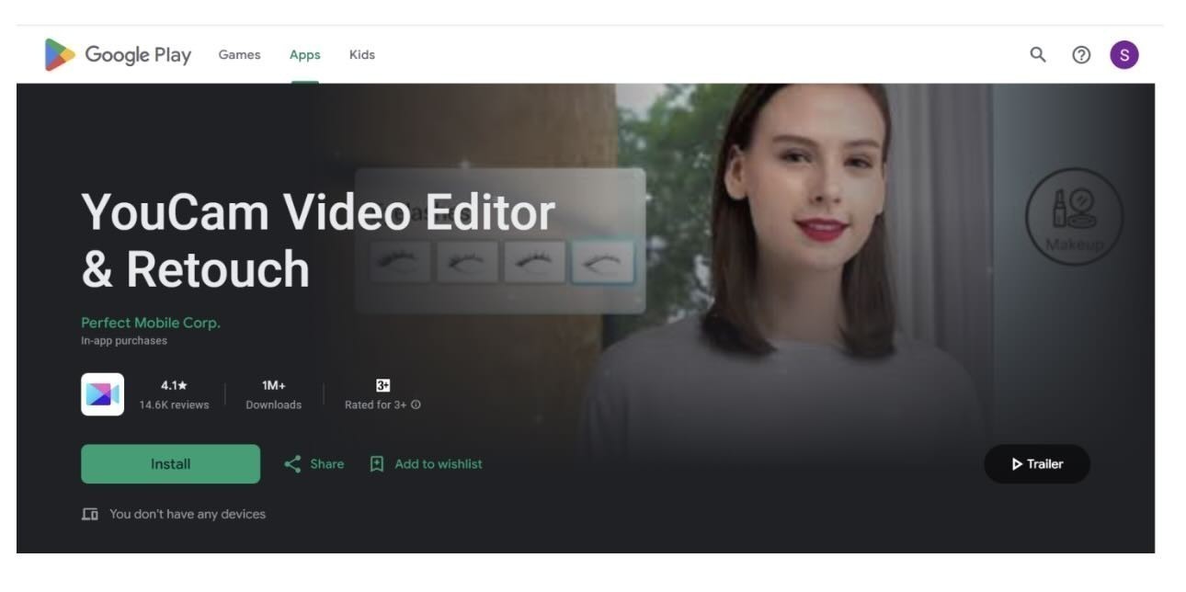Click the wishlist bookmark icon
The height and width of the screenshot is (592, 1186).
[377, 464]
